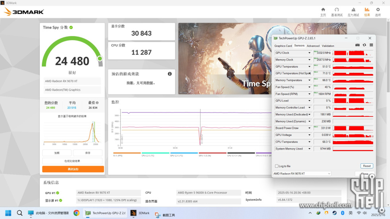Image resolution: width=390 pixels, height=219 pixels.
Task: Click the Bluetooth tray icon
Action: [x=343, y=213]
